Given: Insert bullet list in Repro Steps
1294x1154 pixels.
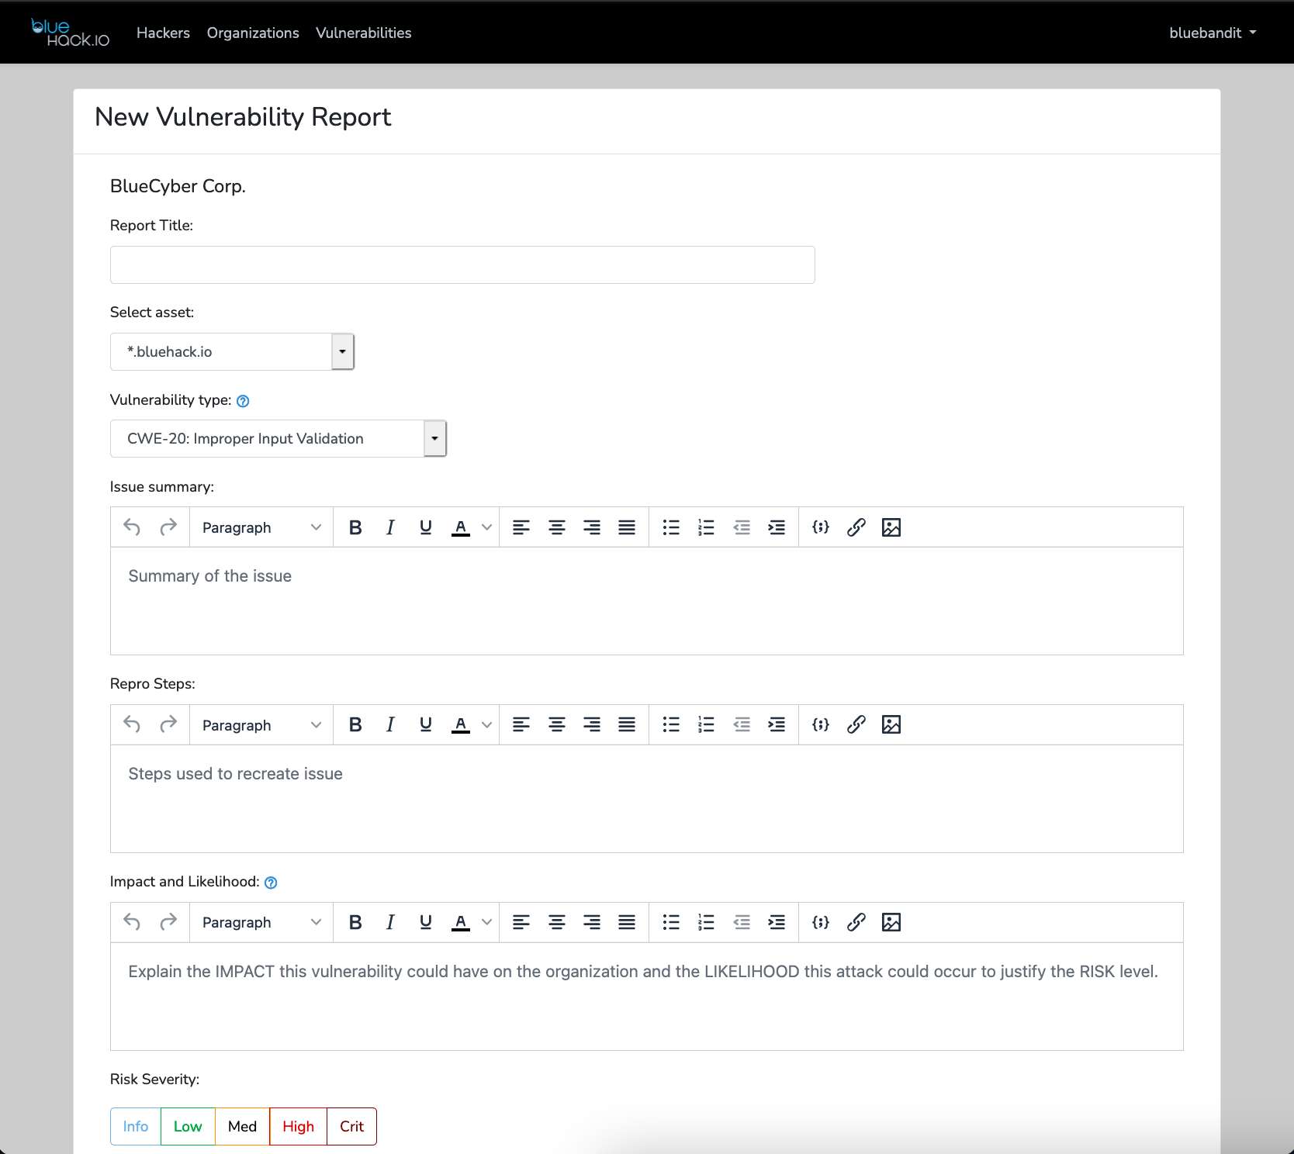Looking at the screenshot, I should [671, 724].
